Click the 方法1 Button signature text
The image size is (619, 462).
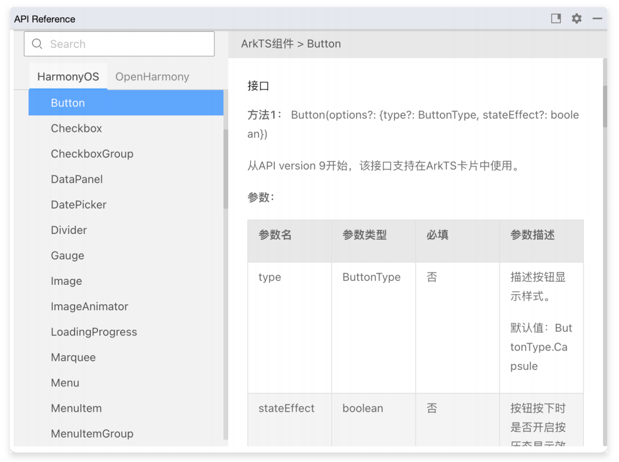coord(413,124)
